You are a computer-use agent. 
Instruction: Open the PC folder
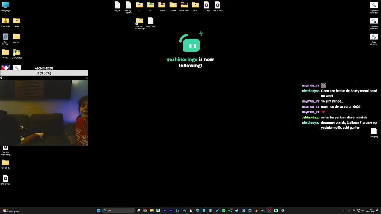point(151,7)
